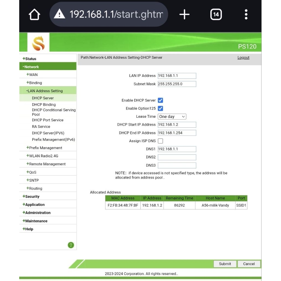The image size is (281, 281).
Task: Tap the browser home icon
Action: point(34,15)
